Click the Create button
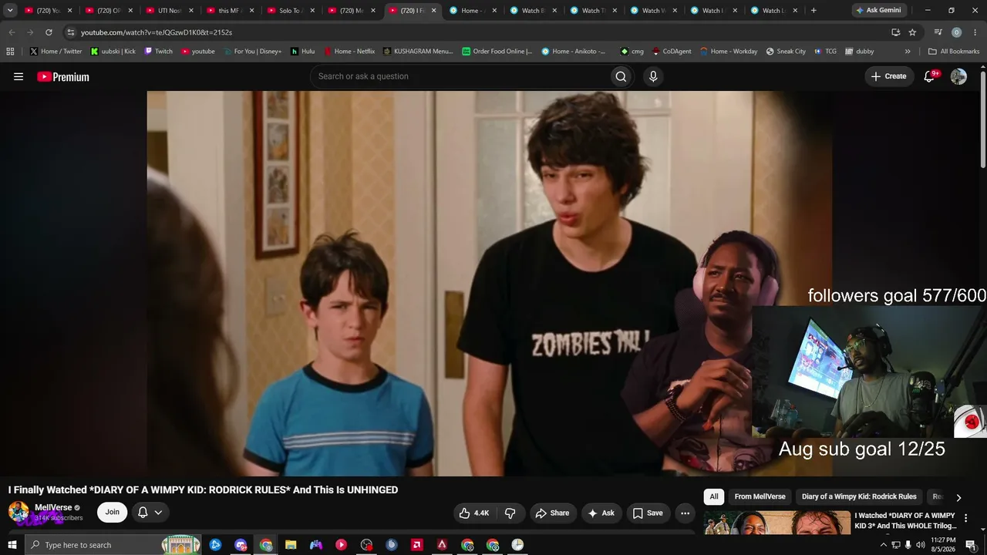Screen dimensions: 987x555 pyautogui.click(x=888, y=76)
